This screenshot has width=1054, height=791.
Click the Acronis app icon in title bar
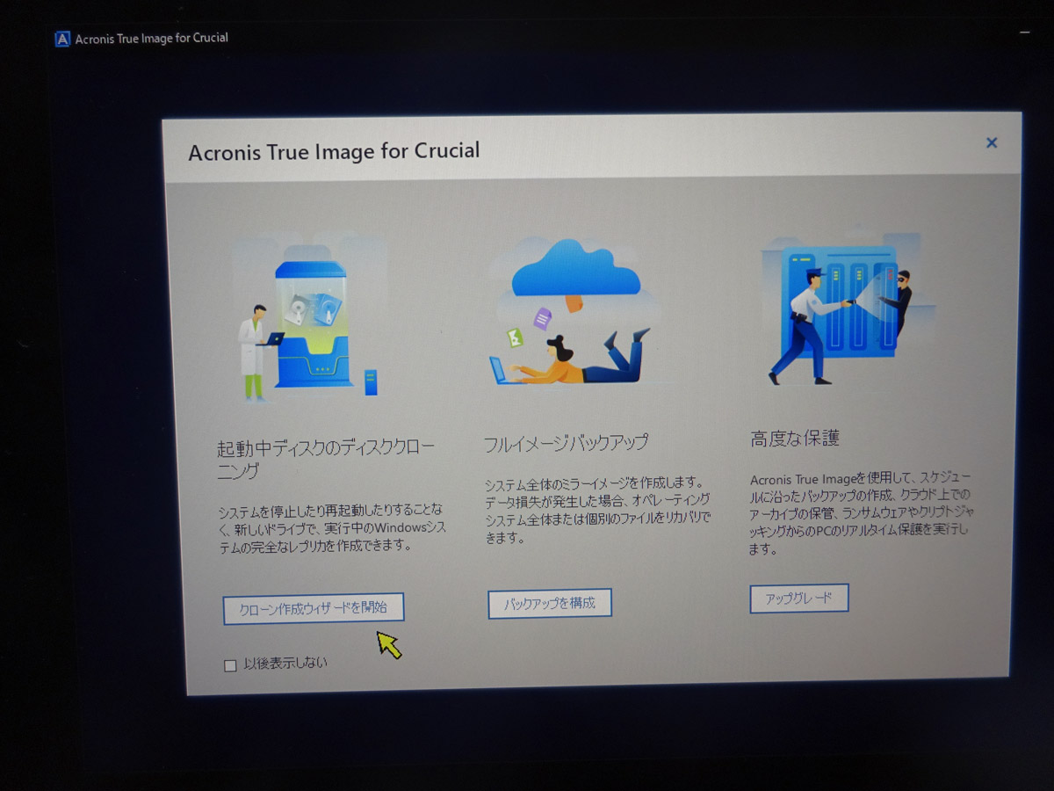62,39
